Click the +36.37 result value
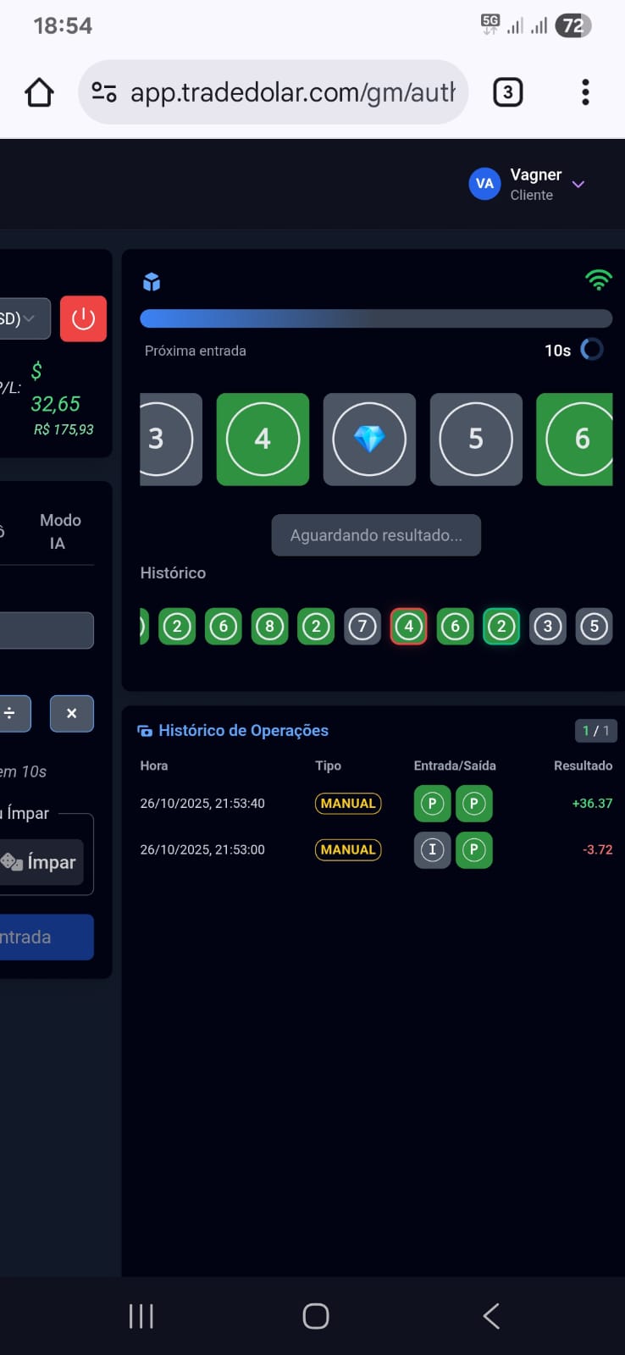Screen dimensions: 625x1355 pyautogui.click(x=592, y=804)
